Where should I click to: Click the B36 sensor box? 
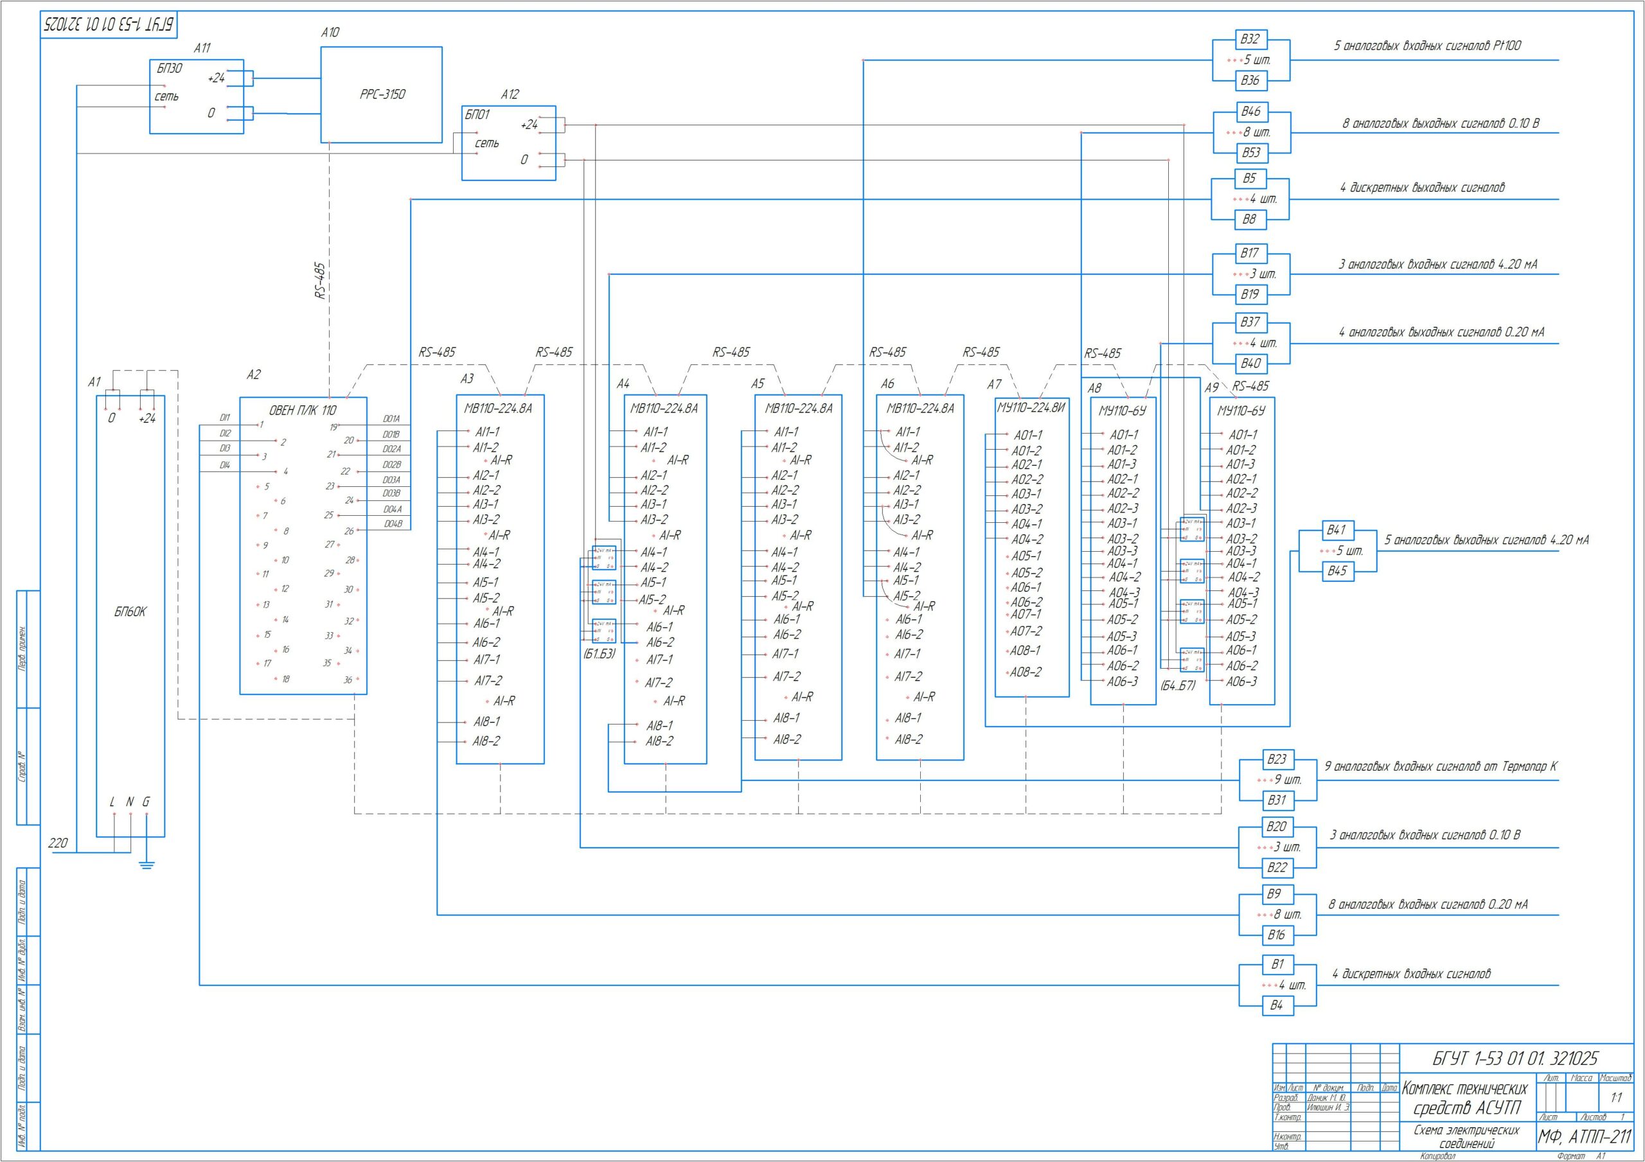1250,80
